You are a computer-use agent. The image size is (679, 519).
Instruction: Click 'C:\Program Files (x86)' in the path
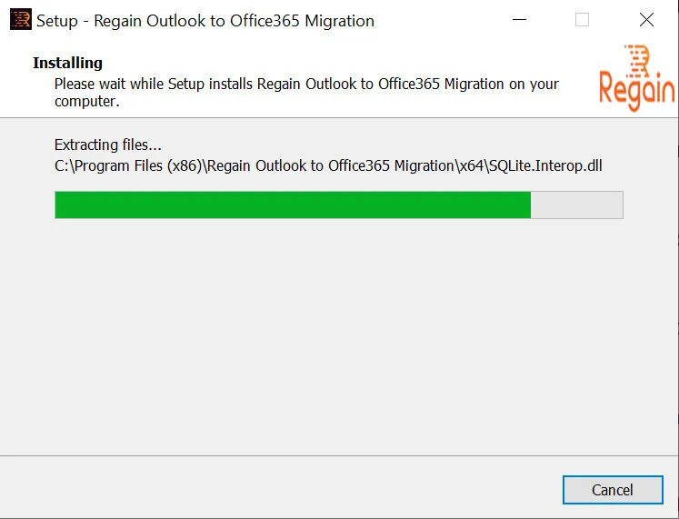128,165
